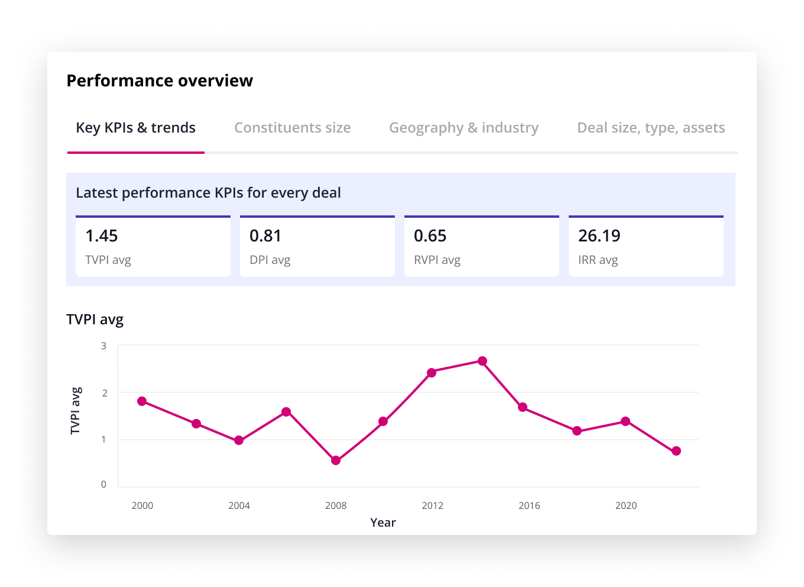The height and width of the screenshot is (587, 804).
Task: Open the Geography & industry tab
Action: (463, 128)
